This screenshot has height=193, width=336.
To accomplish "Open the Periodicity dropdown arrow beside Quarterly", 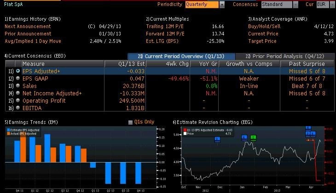I will [222, 5].
